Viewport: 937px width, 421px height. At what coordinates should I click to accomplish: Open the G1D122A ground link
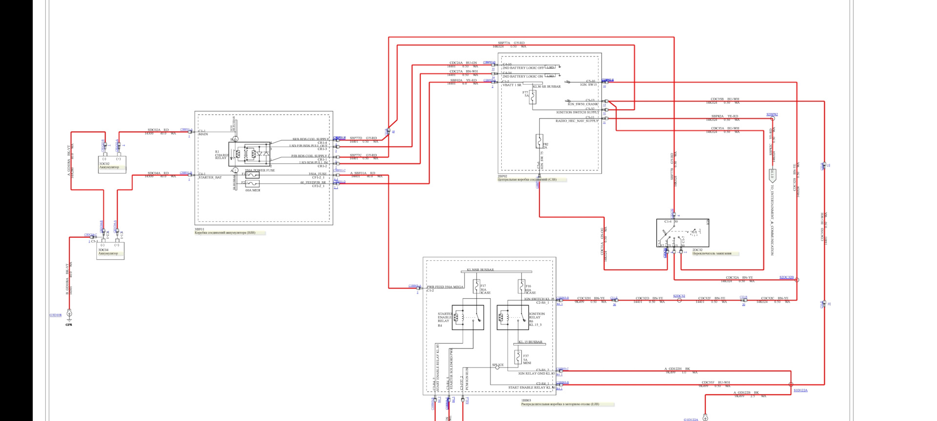click(691, 419)
